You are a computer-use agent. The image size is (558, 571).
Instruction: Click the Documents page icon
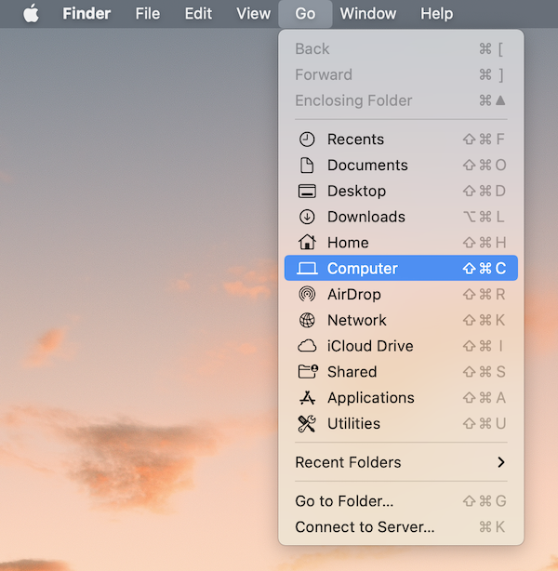(x=307, y=166)
